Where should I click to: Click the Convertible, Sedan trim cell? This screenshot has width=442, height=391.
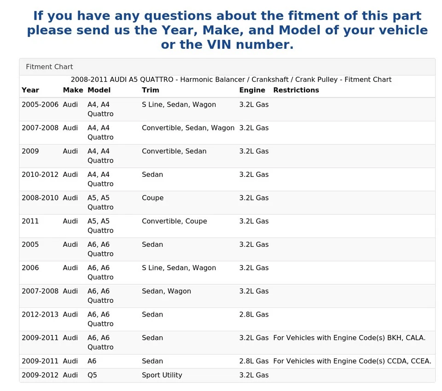click(x=174, y=151)
